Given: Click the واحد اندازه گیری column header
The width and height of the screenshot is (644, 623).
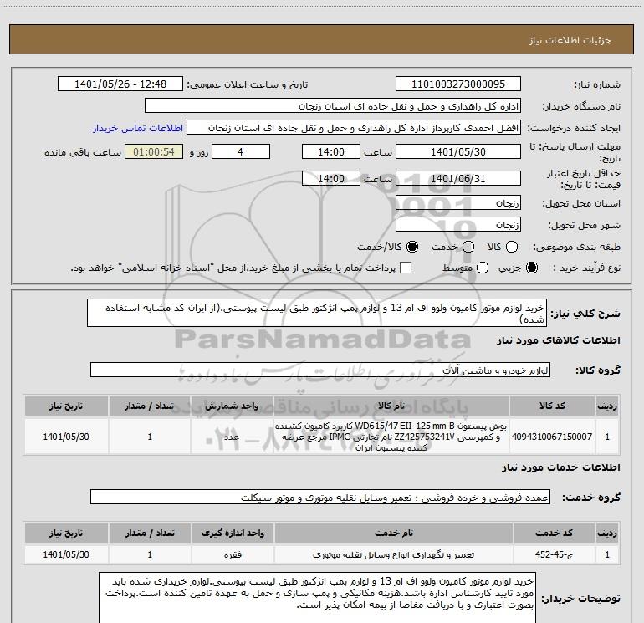Looking at the screenshot, I should click(x=233, y=533).
